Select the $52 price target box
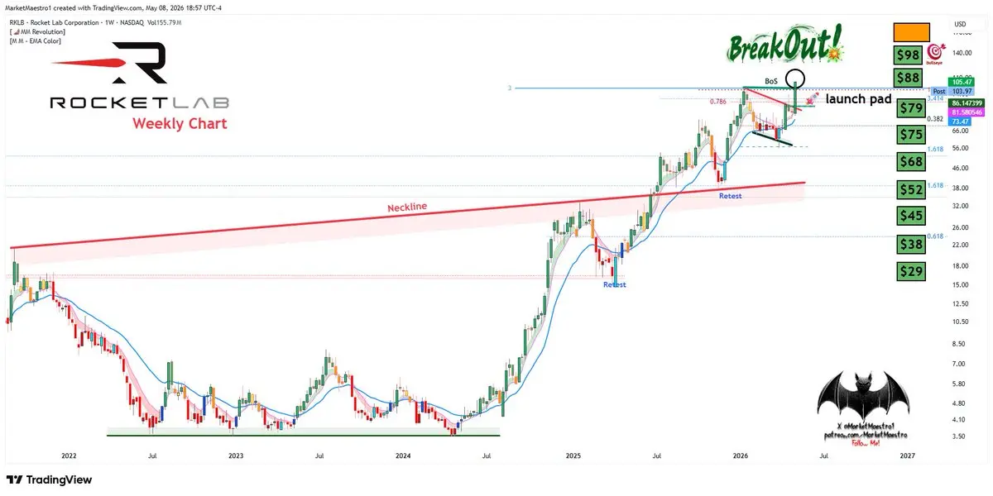Viewport: 993px width, 496px height. click(911, 189)
